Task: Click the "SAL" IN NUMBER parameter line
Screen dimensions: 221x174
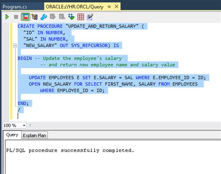Action: point(46,39)
